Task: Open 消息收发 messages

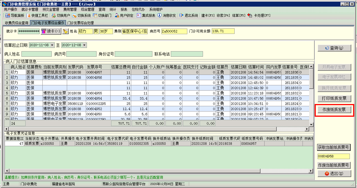Action: tap(167, 15)
